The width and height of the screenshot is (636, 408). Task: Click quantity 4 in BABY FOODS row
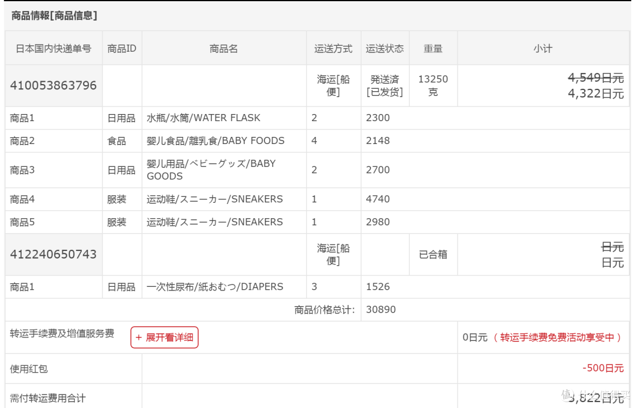pos(314,141)
